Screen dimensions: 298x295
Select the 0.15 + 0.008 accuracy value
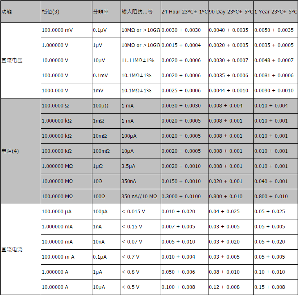coord(270,287)
